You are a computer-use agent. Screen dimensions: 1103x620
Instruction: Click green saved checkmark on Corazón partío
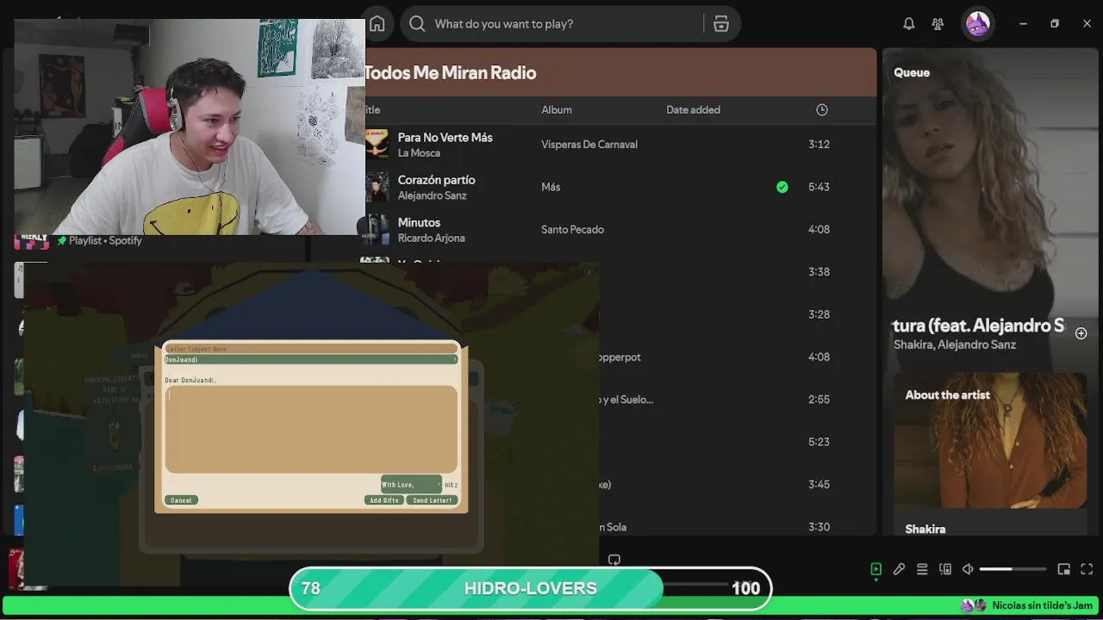(x=782, y=187)
